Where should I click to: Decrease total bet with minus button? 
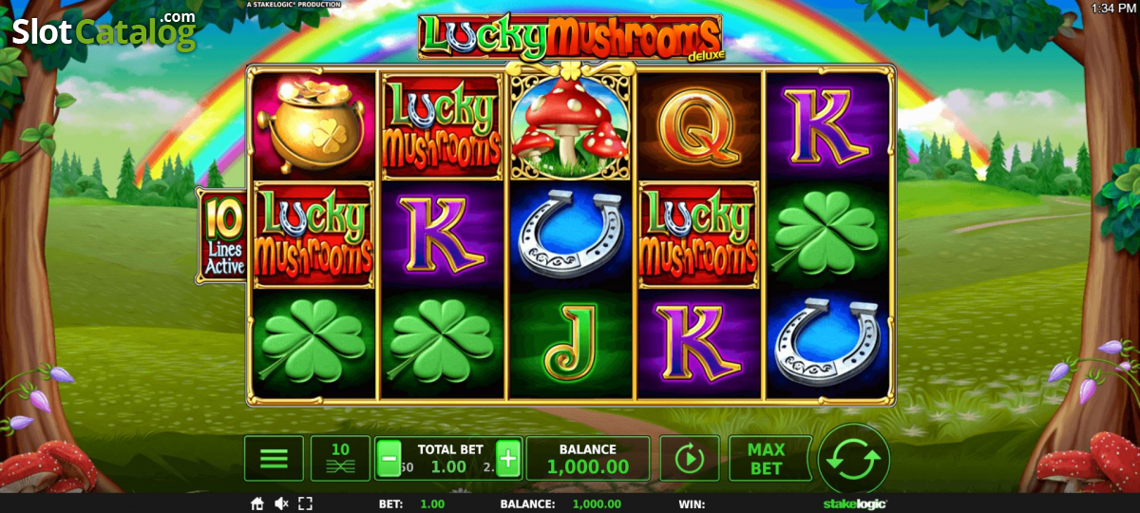[x=389, y=460]
